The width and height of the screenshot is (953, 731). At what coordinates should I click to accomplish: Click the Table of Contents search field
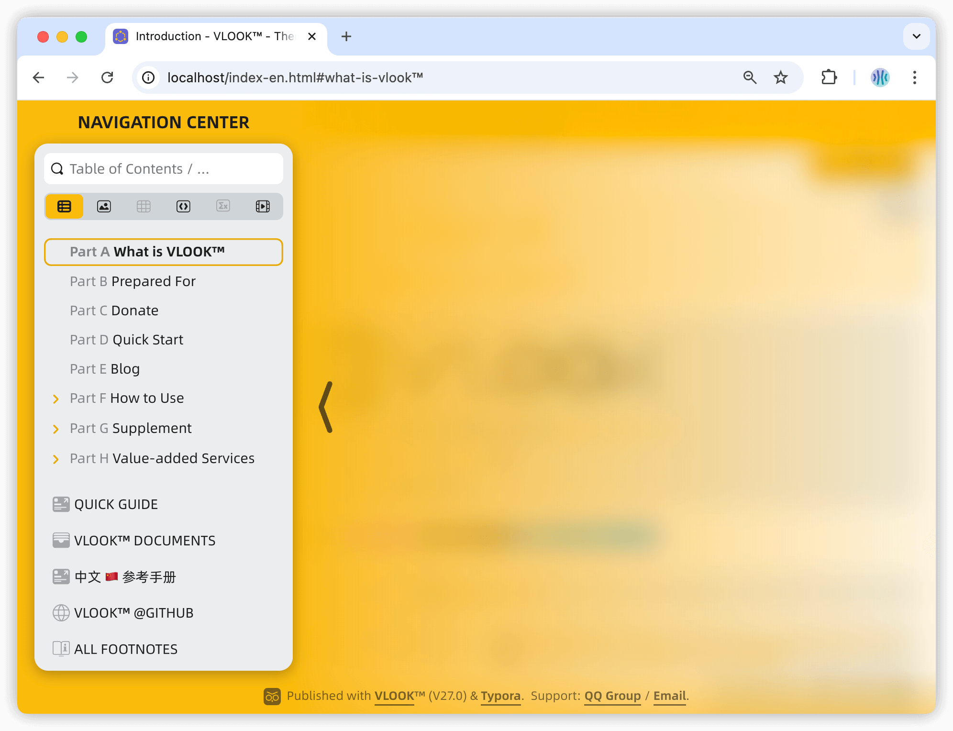point(164,169)
